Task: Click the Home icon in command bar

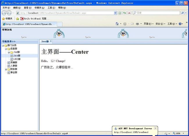Action: tap(117, 24)
